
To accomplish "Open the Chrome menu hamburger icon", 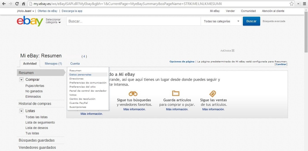I will pyautogui.click(x=304, y=4).
